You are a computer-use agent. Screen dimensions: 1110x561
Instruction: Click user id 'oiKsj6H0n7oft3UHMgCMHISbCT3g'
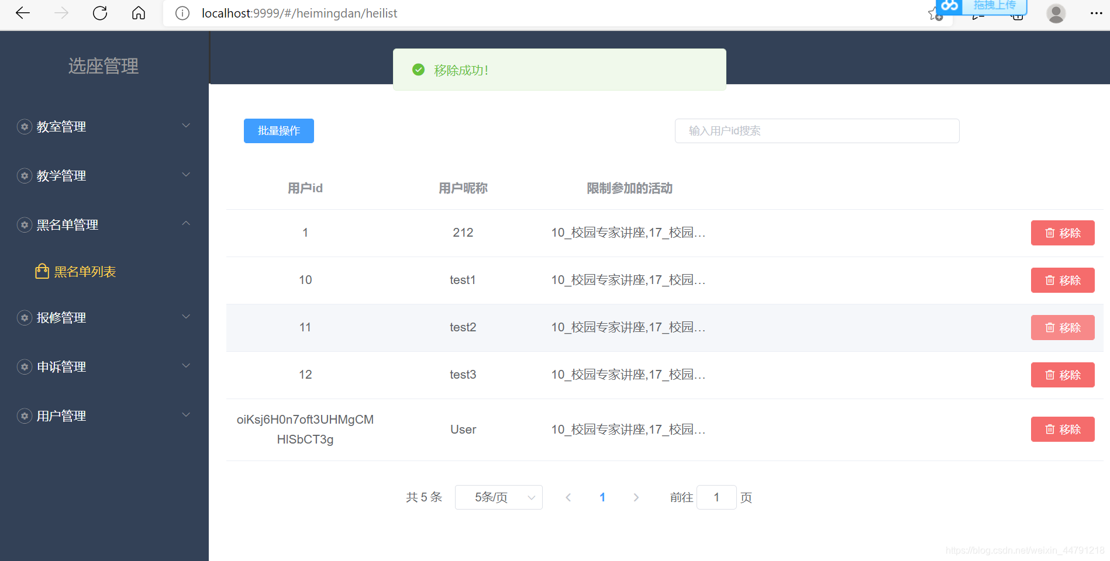(x=305, y=430)
